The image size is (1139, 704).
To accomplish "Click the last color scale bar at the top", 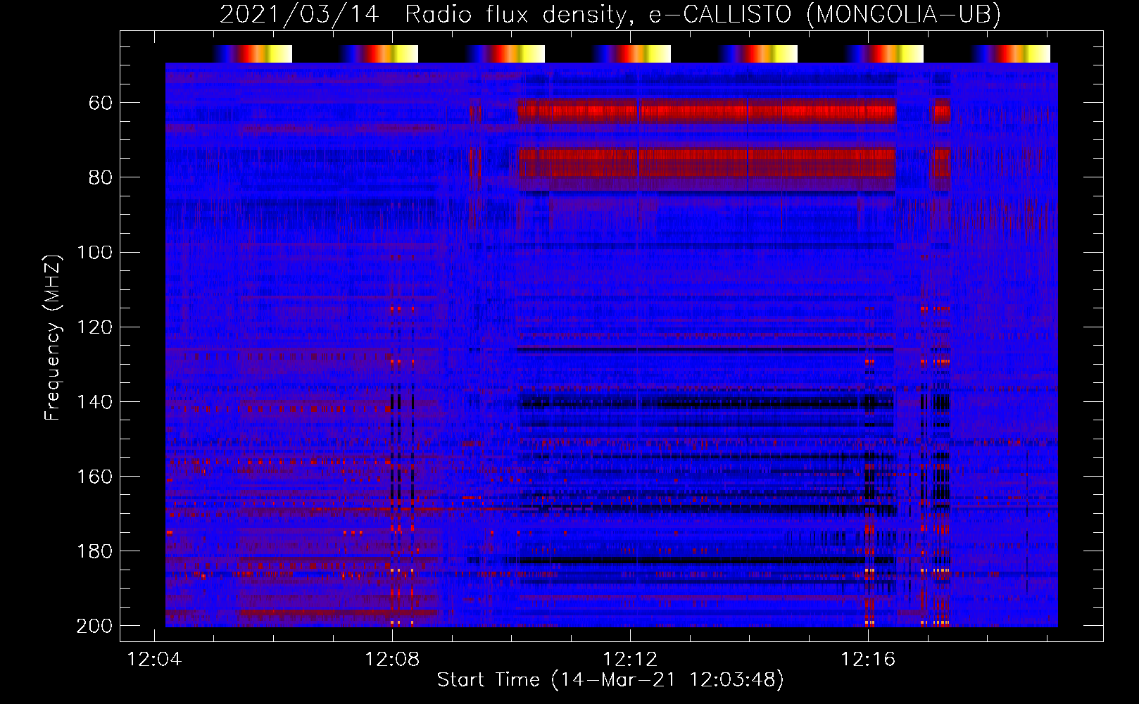I will click(1011, 54).
